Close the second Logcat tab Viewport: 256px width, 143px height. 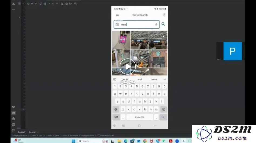(x=38, y=132)
